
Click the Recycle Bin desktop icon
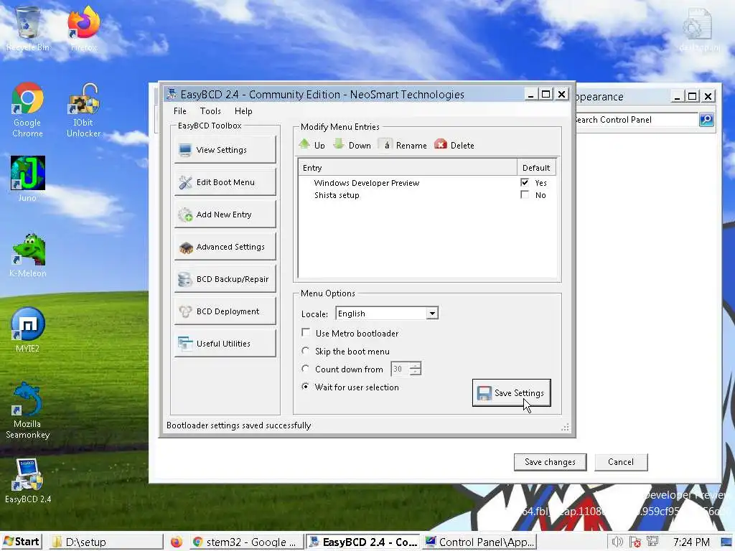[x=28, y=29]
